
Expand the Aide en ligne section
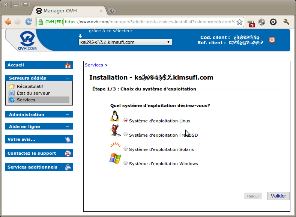click(x=68, y=127)
